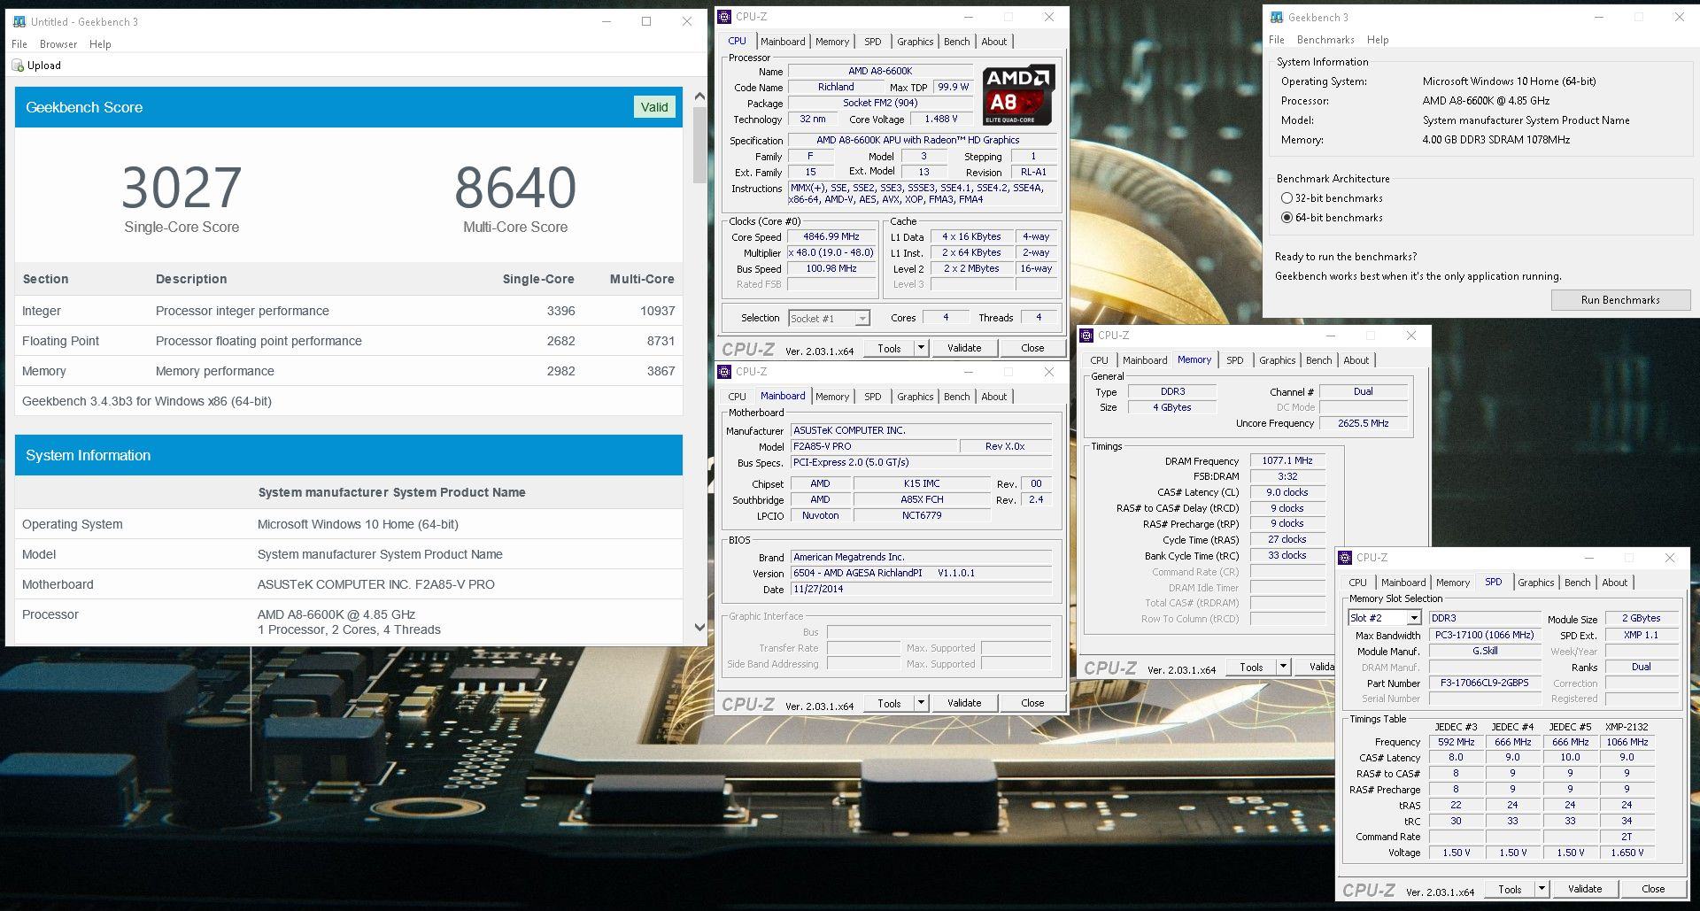Click the CPU-Z title icon of the Mainboard window
1700x911 pixels.
pyautogui.click(x=724, y=371)
